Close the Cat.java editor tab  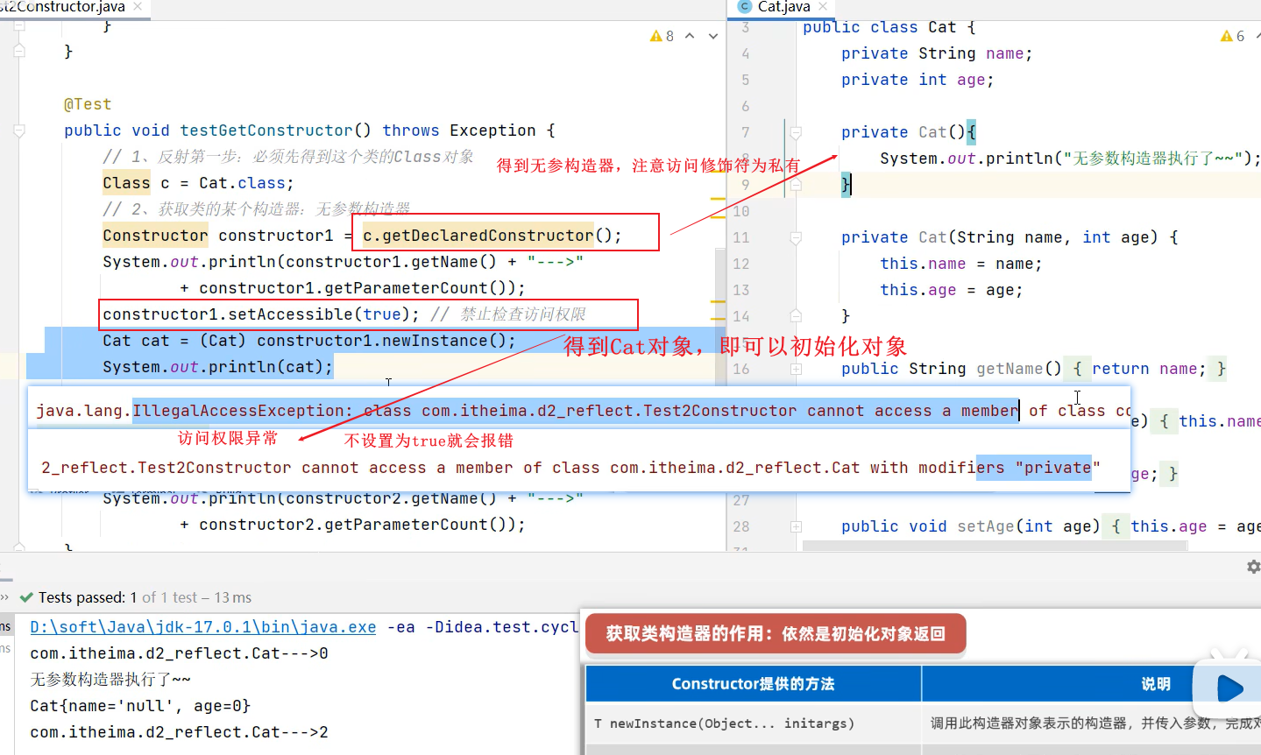pos(822,7)
